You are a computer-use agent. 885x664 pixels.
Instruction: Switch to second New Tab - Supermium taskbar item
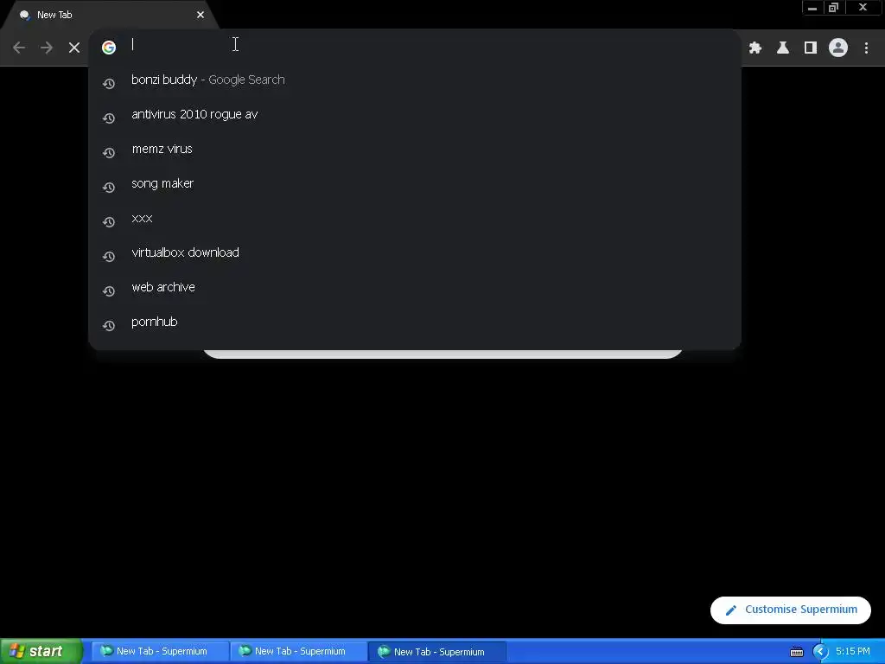tap(298, 652)
